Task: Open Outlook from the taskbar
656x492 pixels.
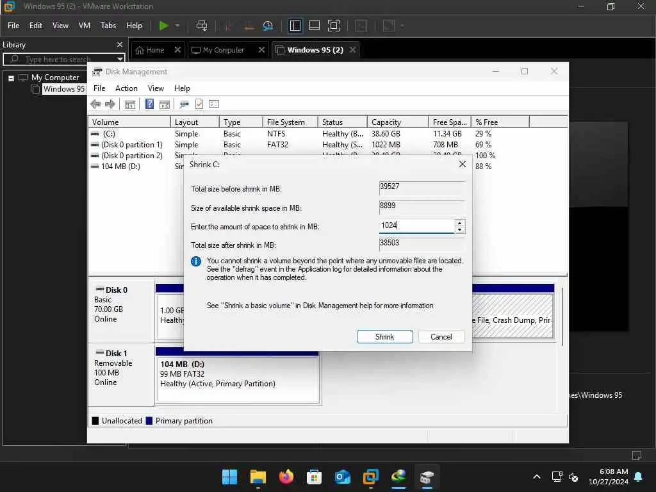Action: click(x=342, y=477)
